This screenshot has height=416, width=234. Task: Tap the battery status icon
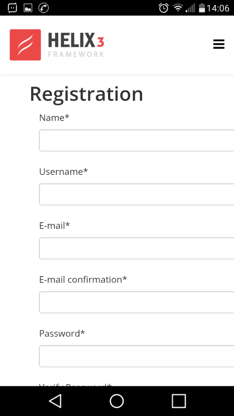202,8
